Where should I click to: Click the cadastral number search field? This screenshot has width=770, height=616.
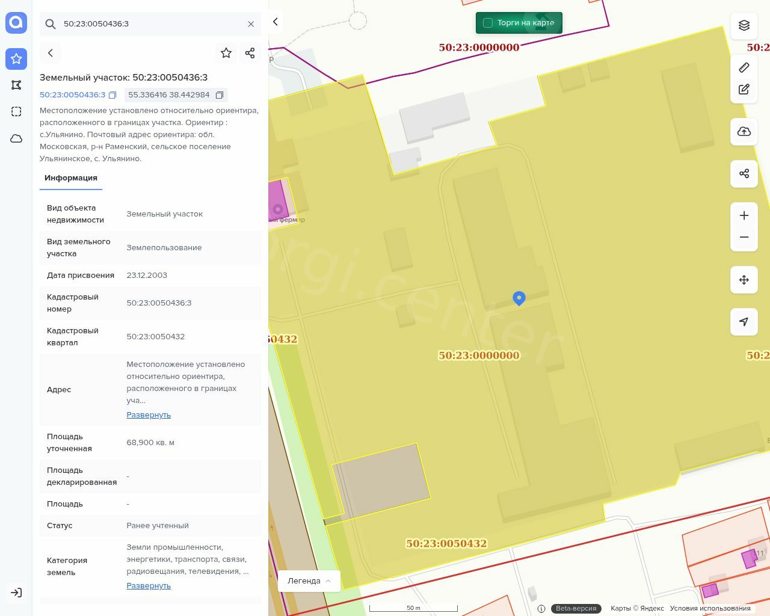click(150, 24)
